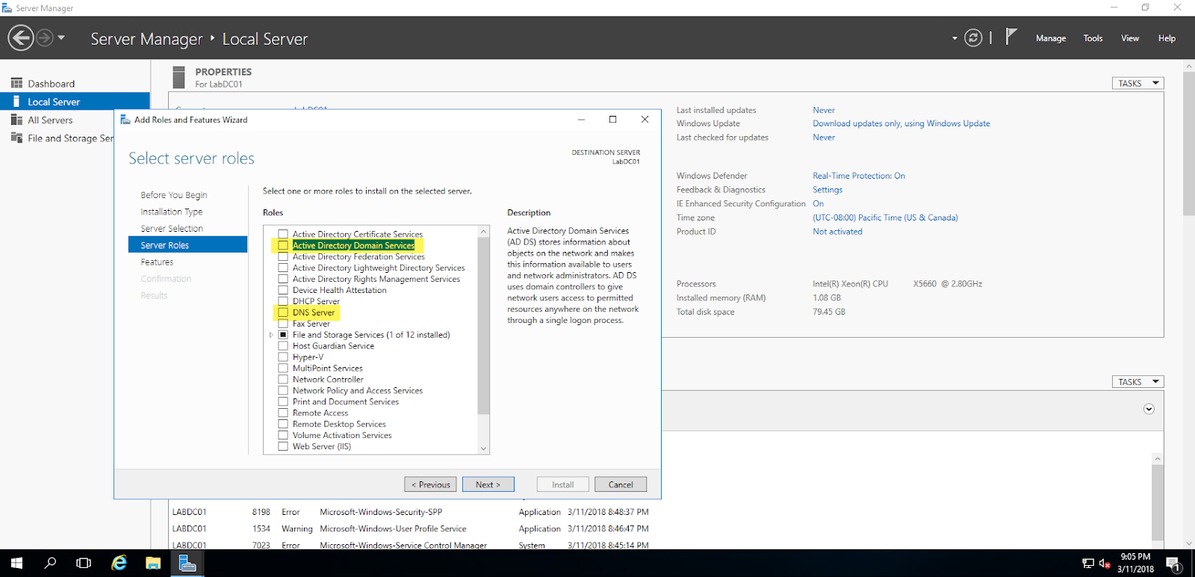This screenshot has width=1195, height=577.
Task: Click the roles list scroll-up arrow
Action: click(483, 232)
